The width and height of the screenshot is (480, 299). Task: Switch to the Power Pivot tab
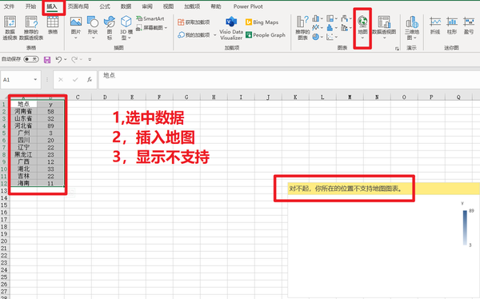[x=248, y=6]
